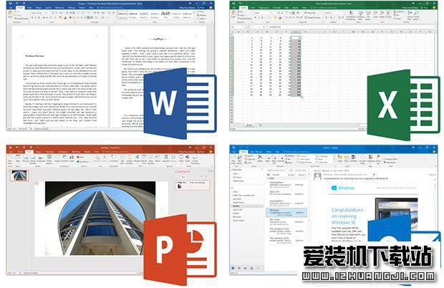Apply the red font color in Word

65,18
